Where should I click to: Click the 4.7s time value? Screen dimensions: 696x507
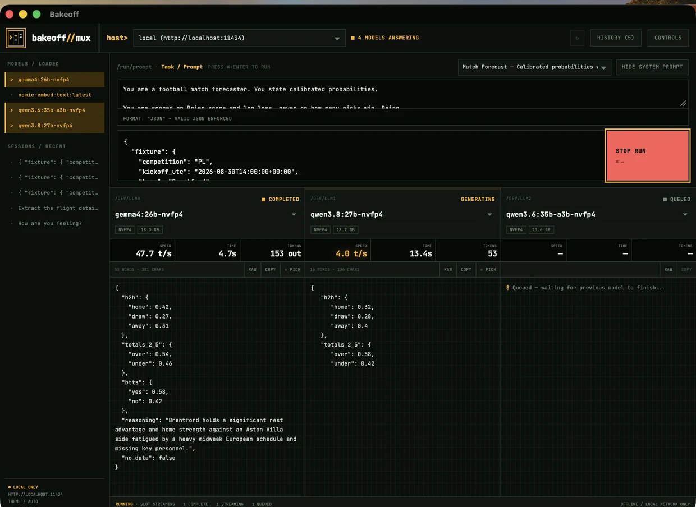227,254
